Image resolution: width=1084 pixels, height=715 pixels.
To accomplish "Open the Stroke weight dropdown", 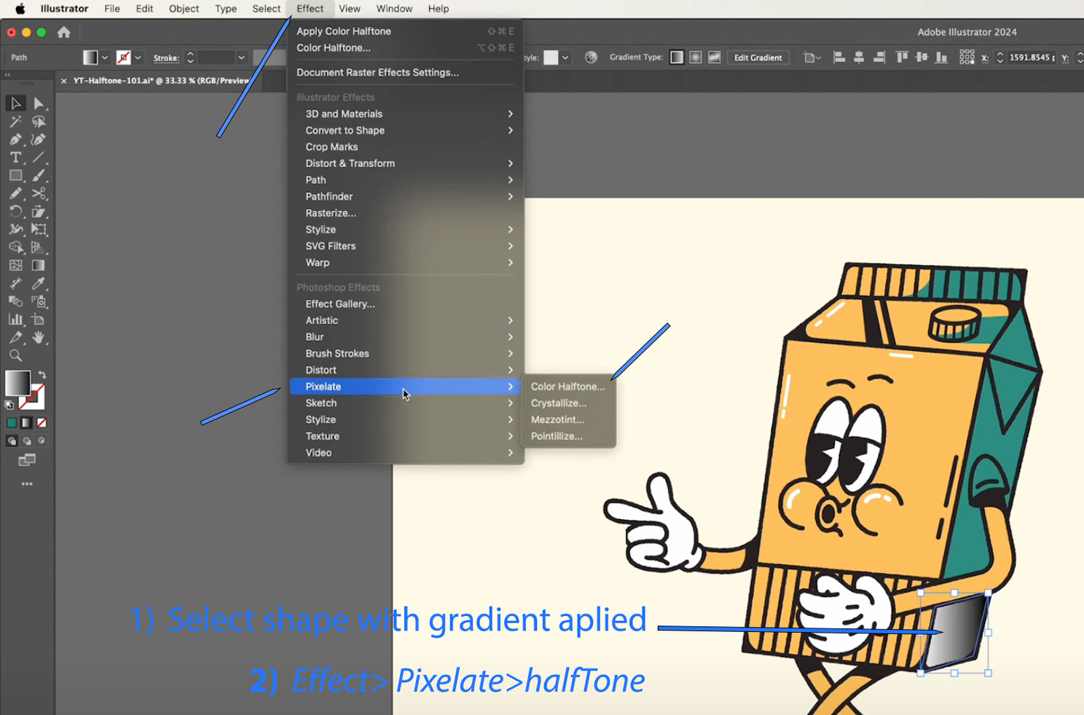I will click(241, 58).
